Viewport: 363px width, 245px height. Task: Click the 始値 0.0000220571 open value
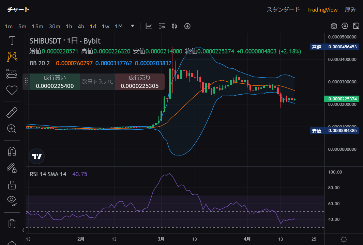54,51
